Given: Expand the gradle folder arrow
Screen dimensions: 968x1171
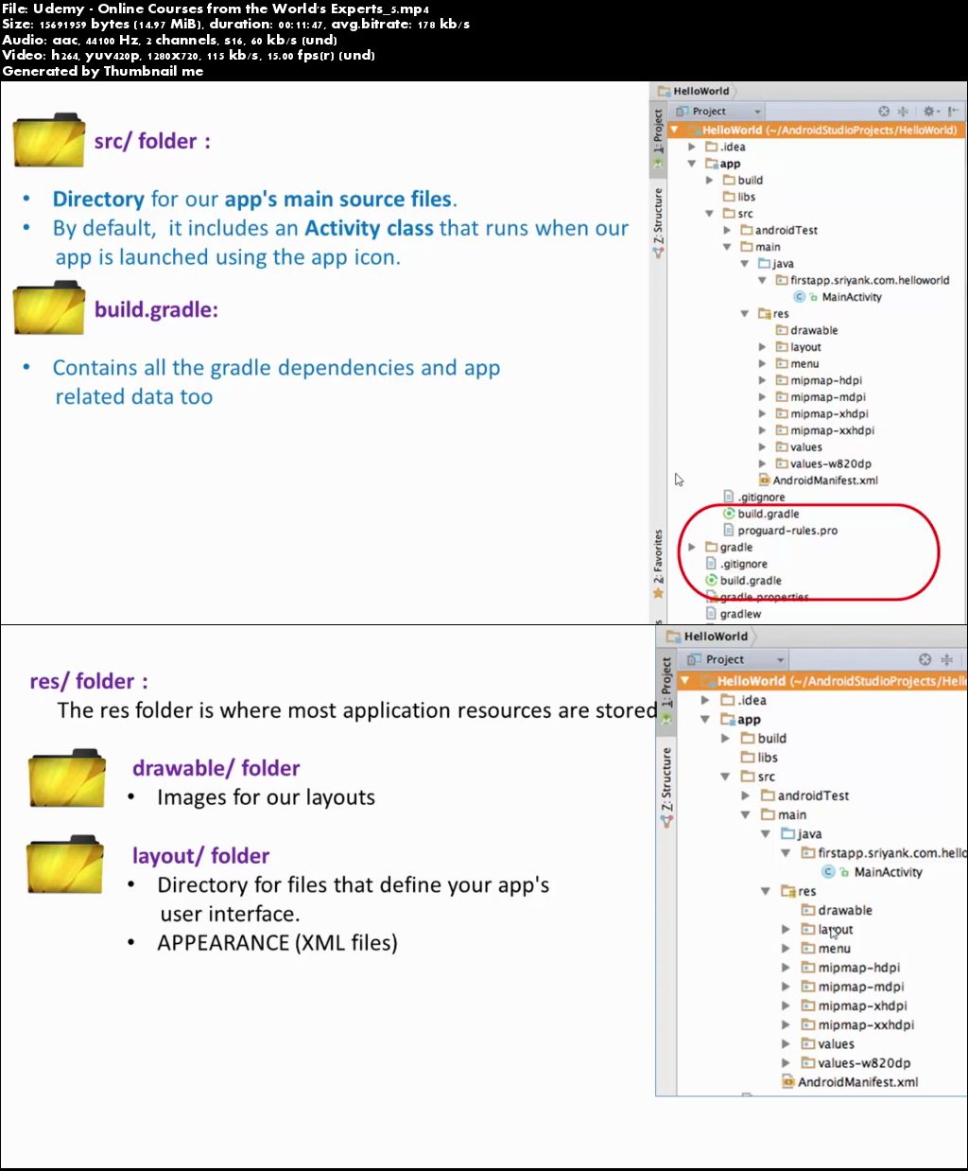Looking at the screenshot, I should pyautogui.click(x=692, y=548).
